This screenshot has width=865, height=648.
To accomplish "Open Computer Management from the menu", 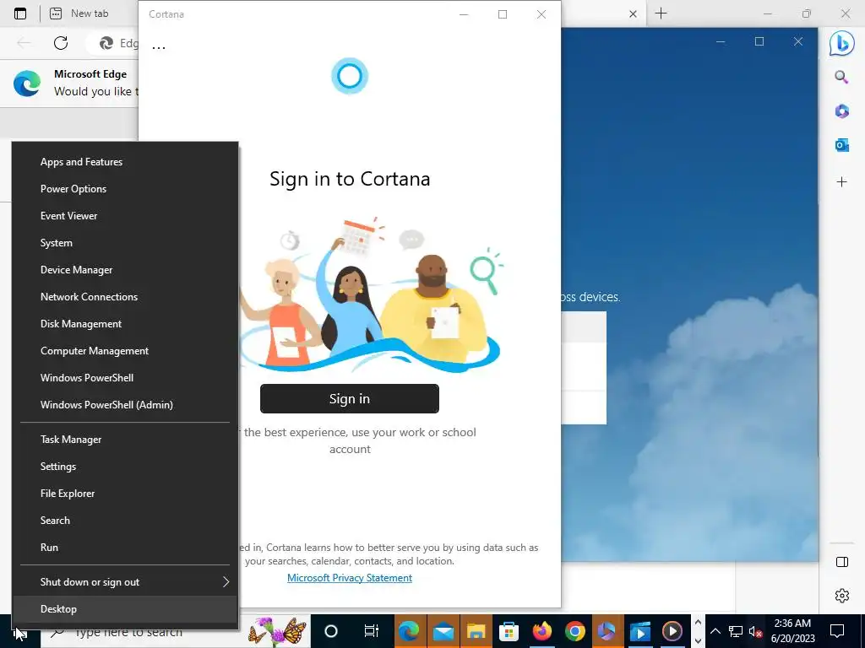I will (126, 351).
